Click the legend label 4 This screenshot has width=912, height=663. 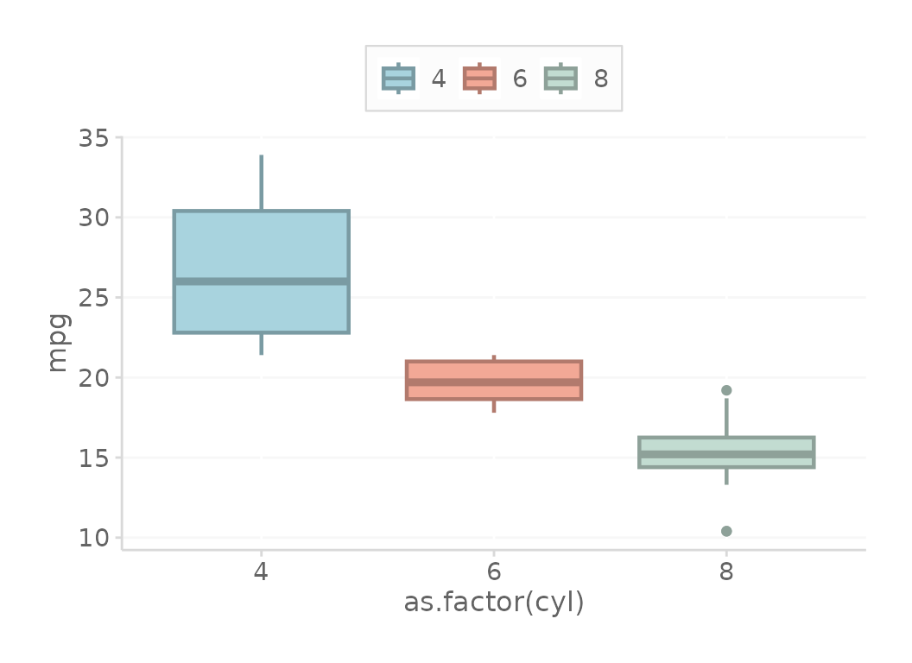point(439,79)
